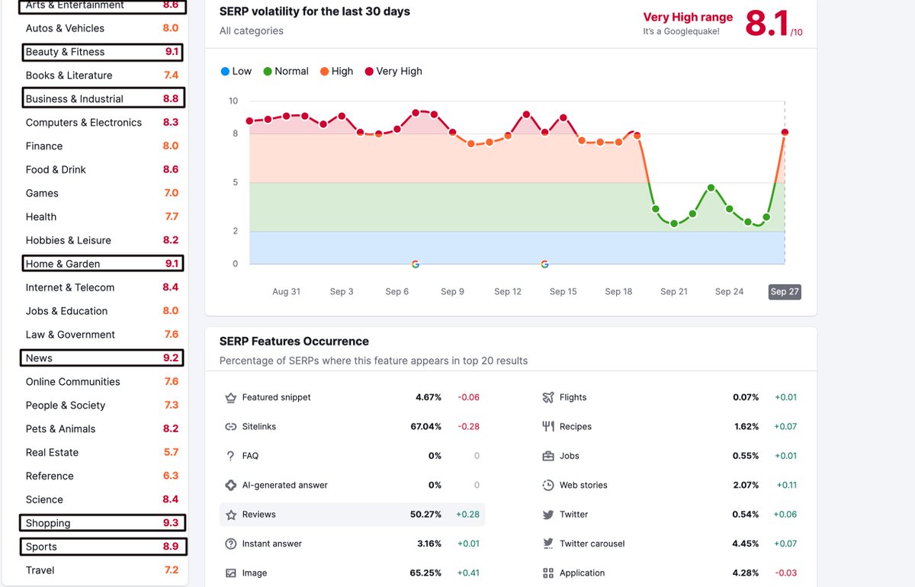Select the Beauty & Fitness category
The height and width of the screenshot is (587, 915).
104,52
